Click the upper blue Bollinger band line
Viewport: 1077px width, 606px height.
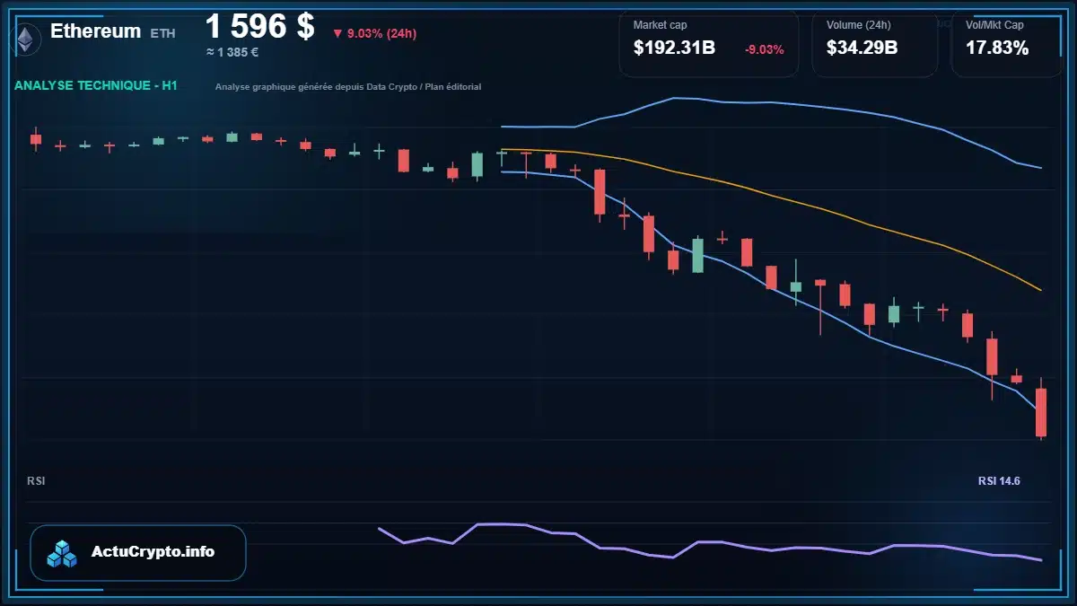pos(772,102)
